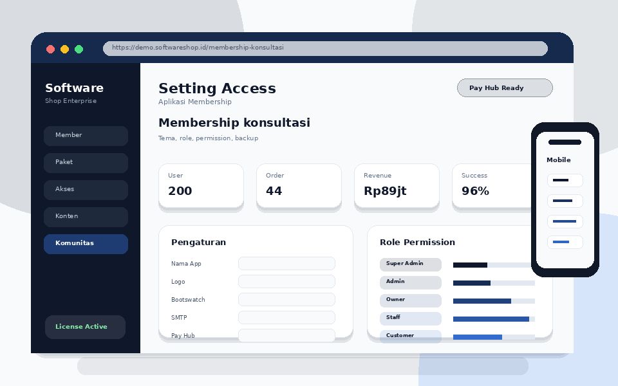Click the green window dot
This screenshot has width=618, height=386.
click(79, 50)
